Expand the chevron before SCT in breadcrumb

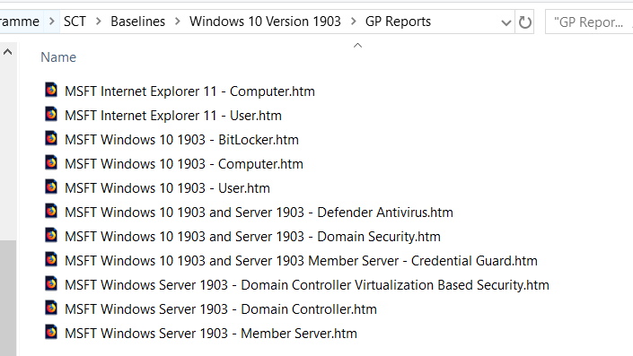coord(52,22)
